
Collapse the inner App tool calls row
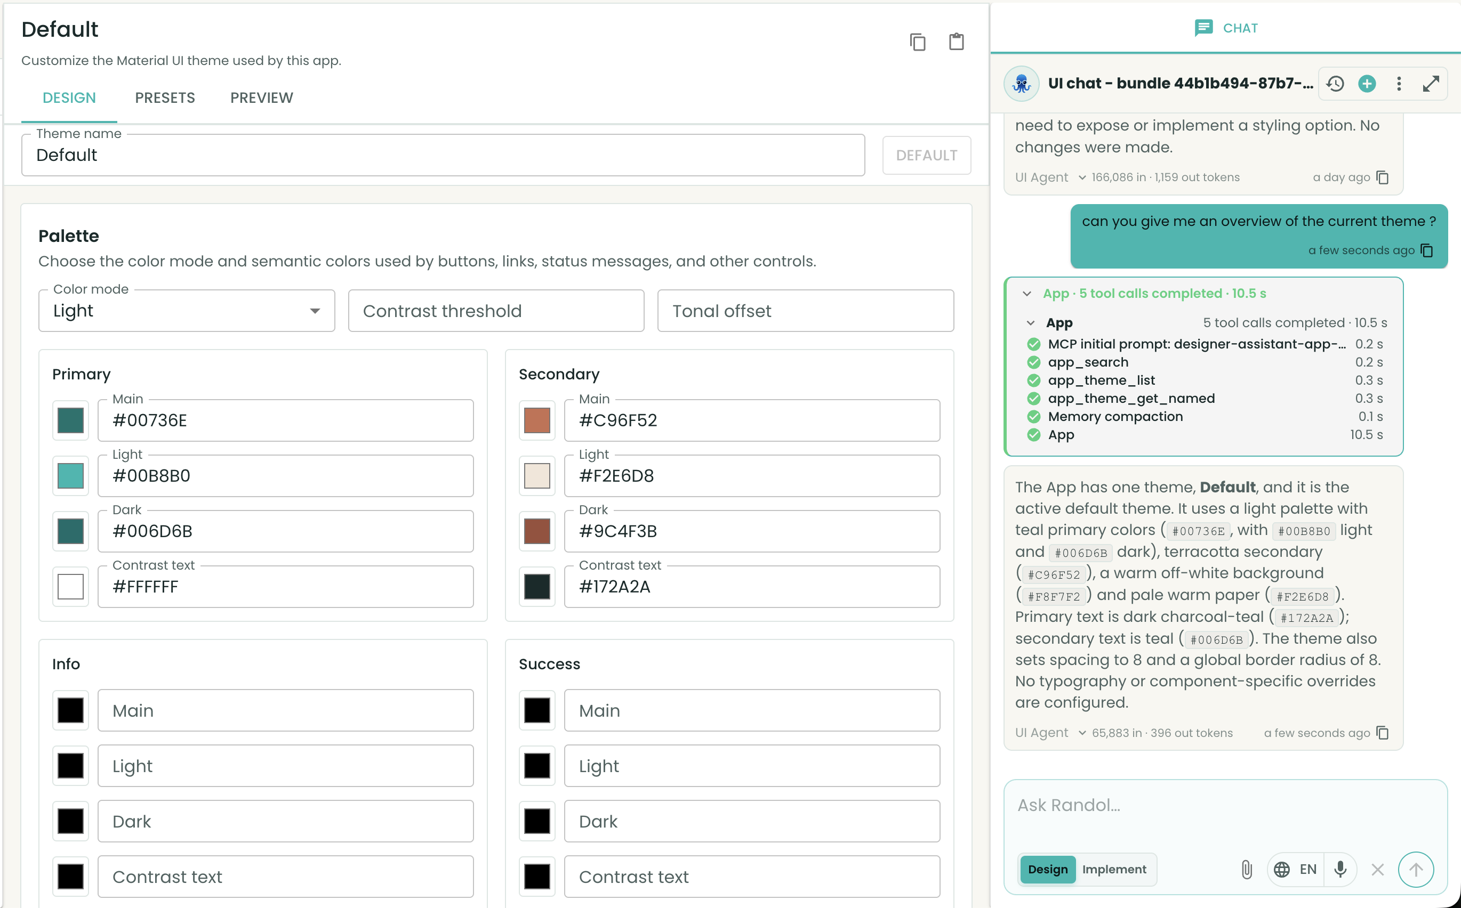pyautogui.click(x=1031, y=323)
